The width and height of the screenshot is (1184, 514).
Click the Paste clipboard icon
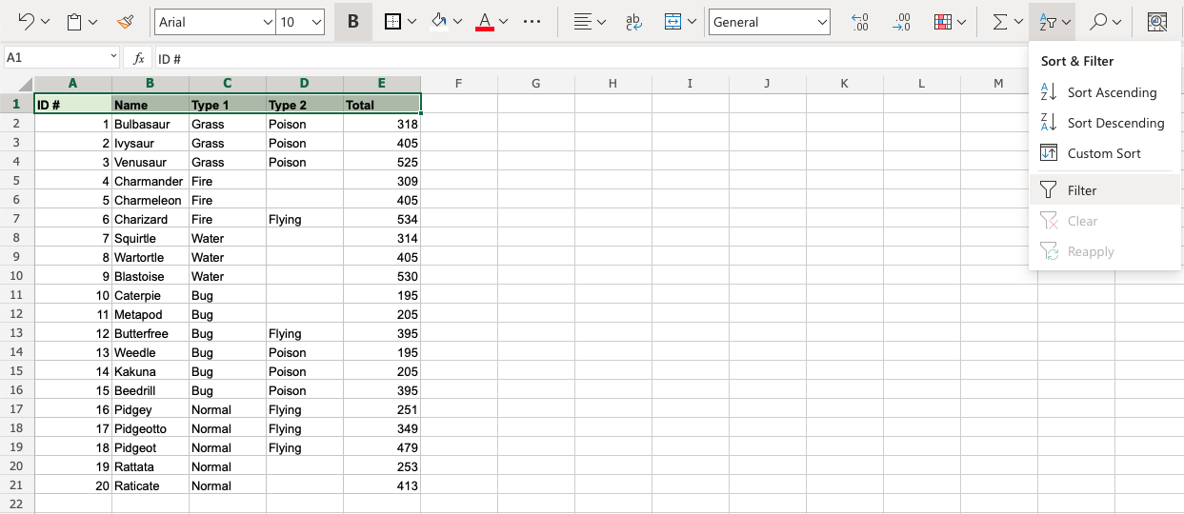(75, 21)
